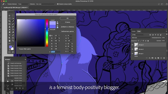Click the Новый слой-фигура history state
This screenshot has width=168, height=94.
pyautogui.click(x=16, y=63)
